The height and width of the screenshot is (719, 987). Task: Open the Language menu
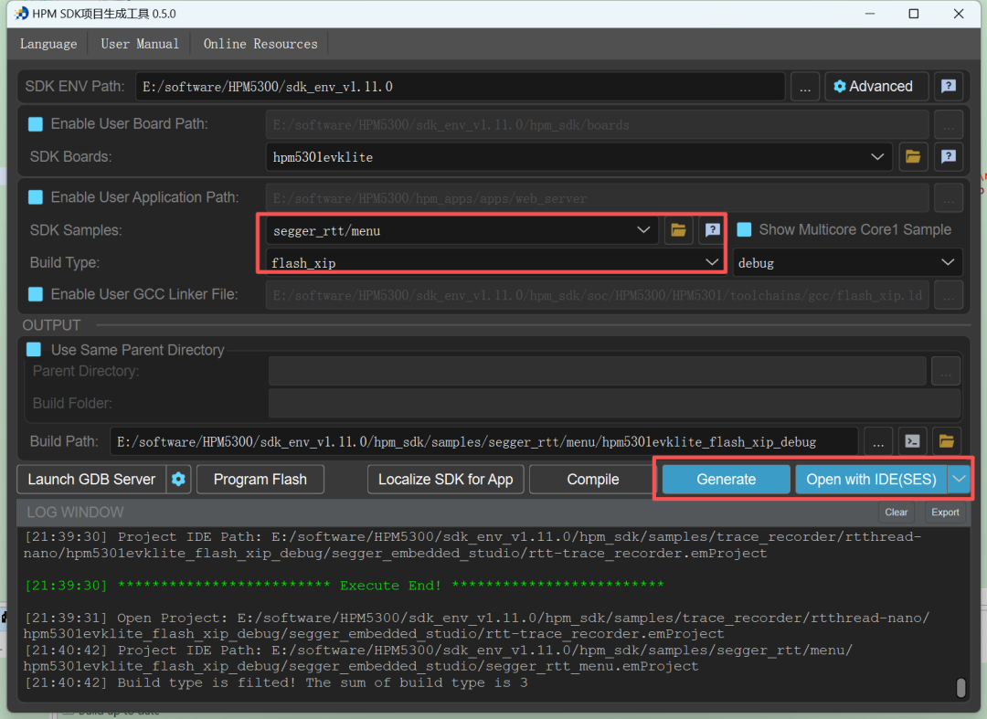pyautogui.click(x=48, y=44)
